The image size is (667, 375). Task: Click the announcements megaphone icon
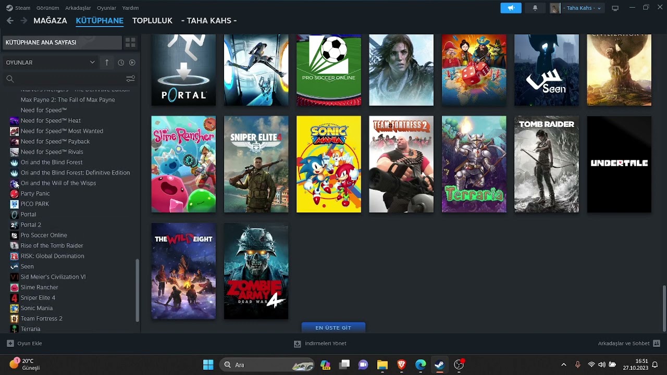click(511, 8)
